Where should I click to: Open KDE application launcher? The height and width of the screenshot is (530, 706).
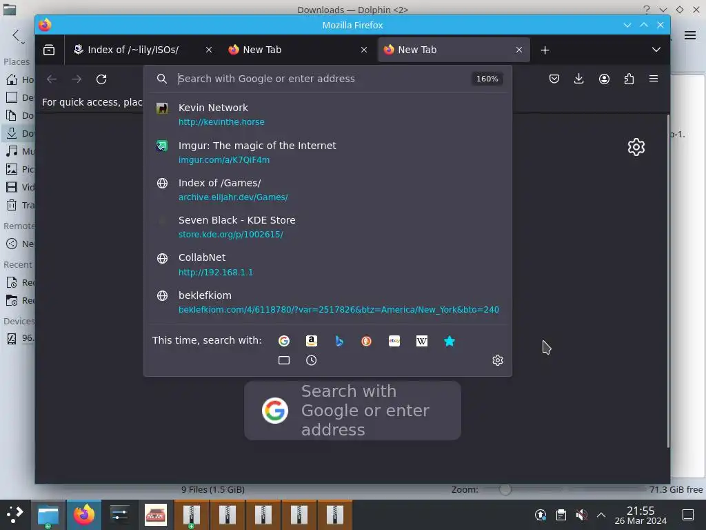15,514
